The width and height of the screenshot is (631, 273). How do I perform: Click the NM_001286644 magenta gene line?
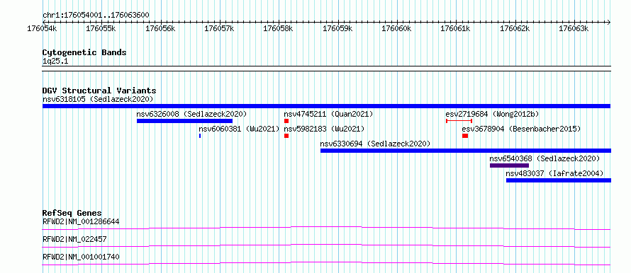click(x=326, y=228)
